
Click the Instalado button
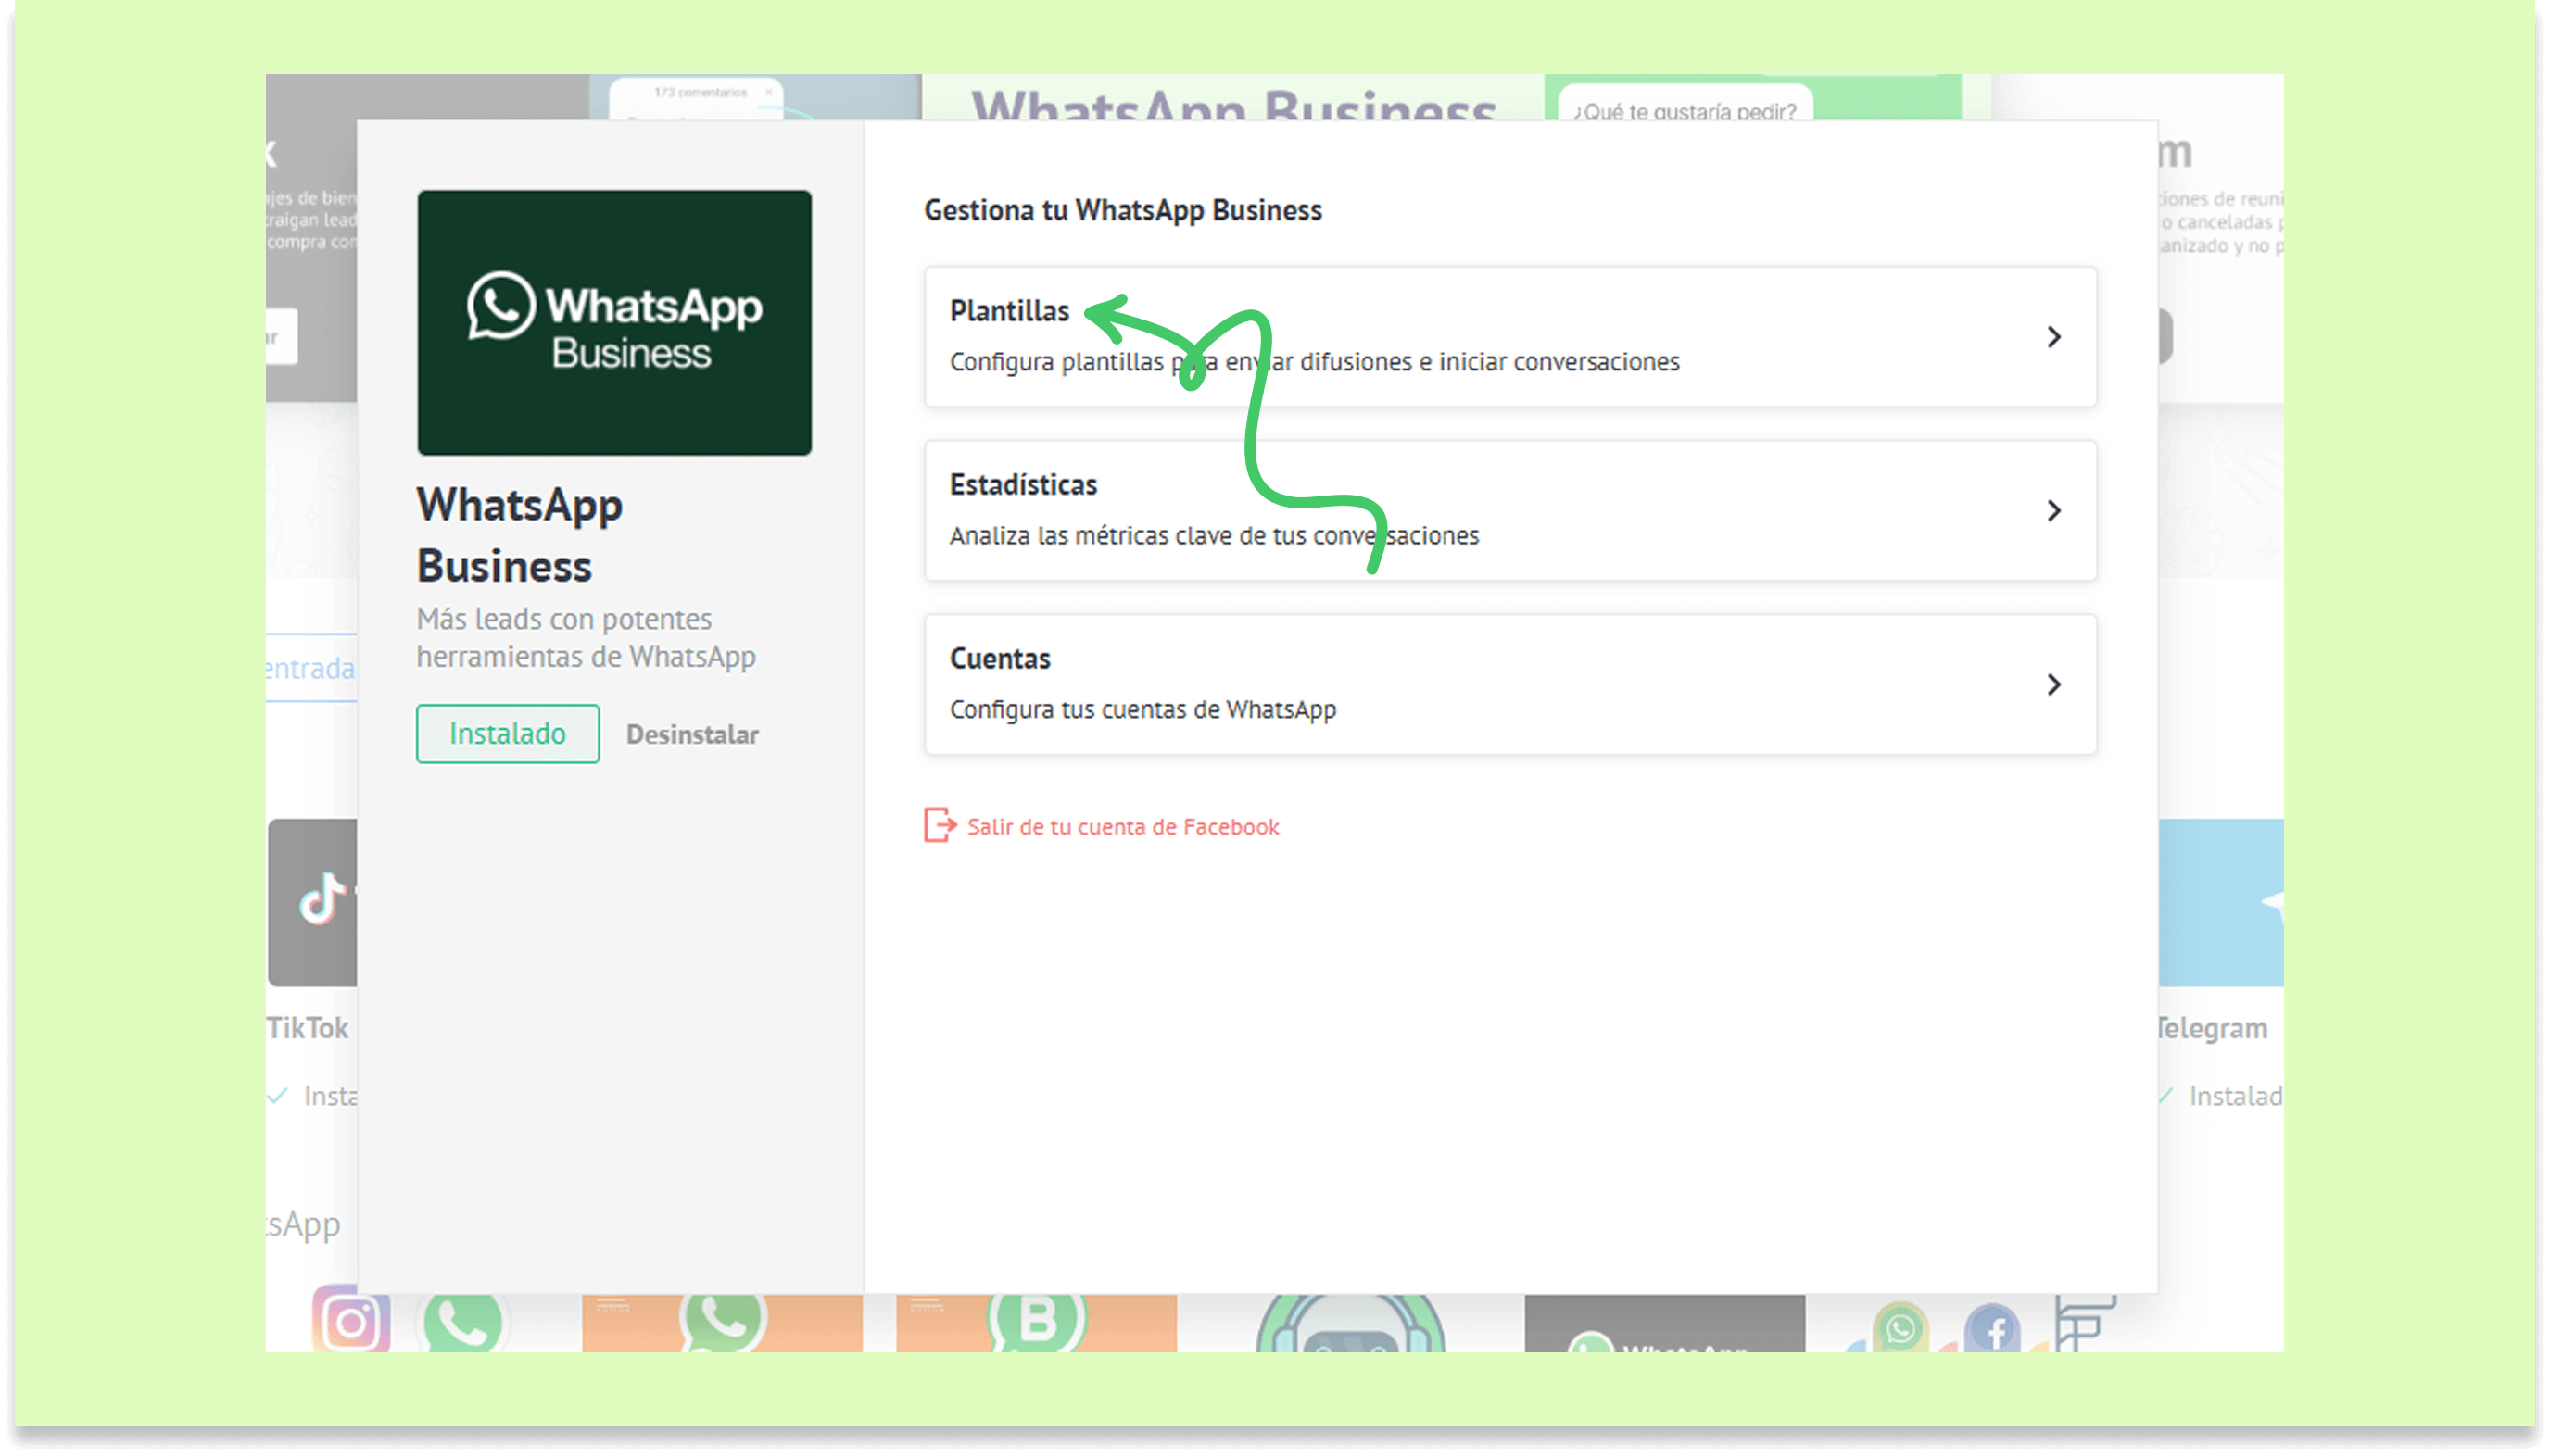(507, 734)
